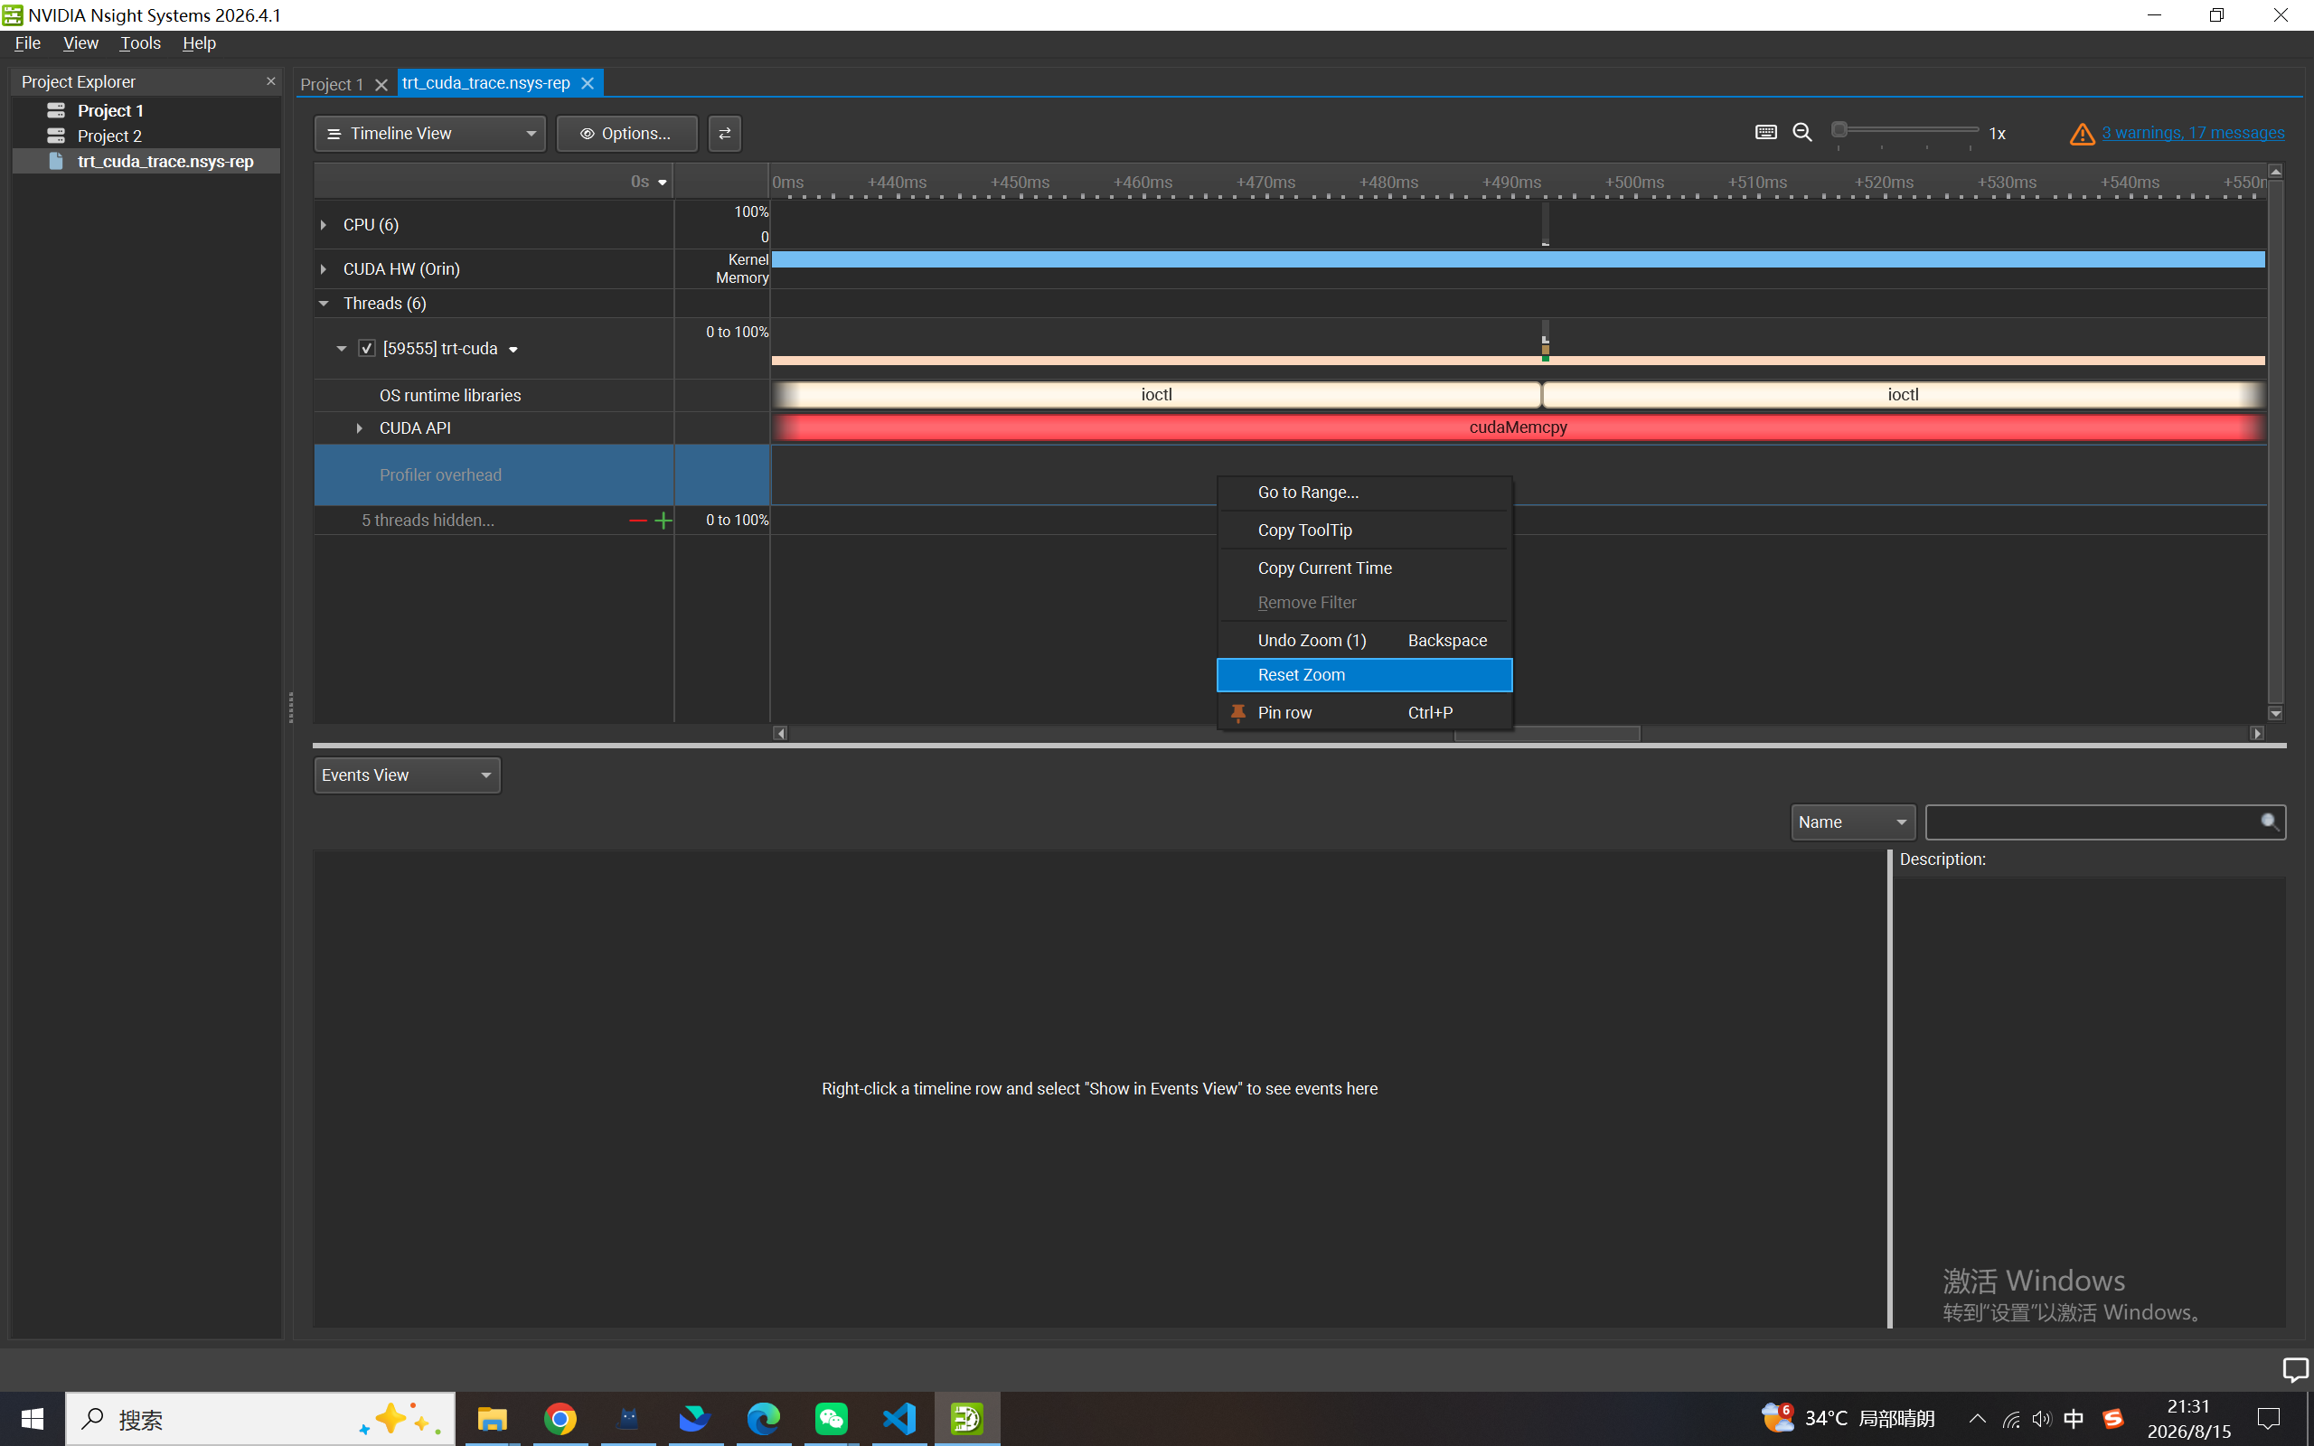Click the timeline scroll left arrow
This screenshot has width=2314, height=1446.
coord(780,734)
